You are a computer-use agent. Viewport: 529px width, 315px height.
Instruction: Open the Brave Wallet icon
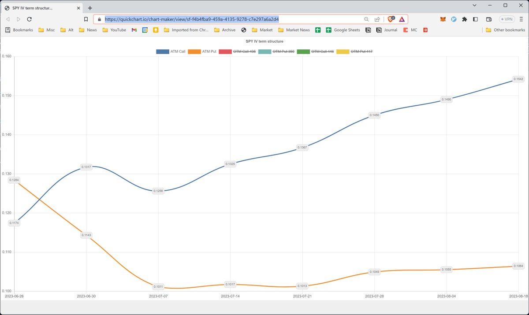pos(489,19)
